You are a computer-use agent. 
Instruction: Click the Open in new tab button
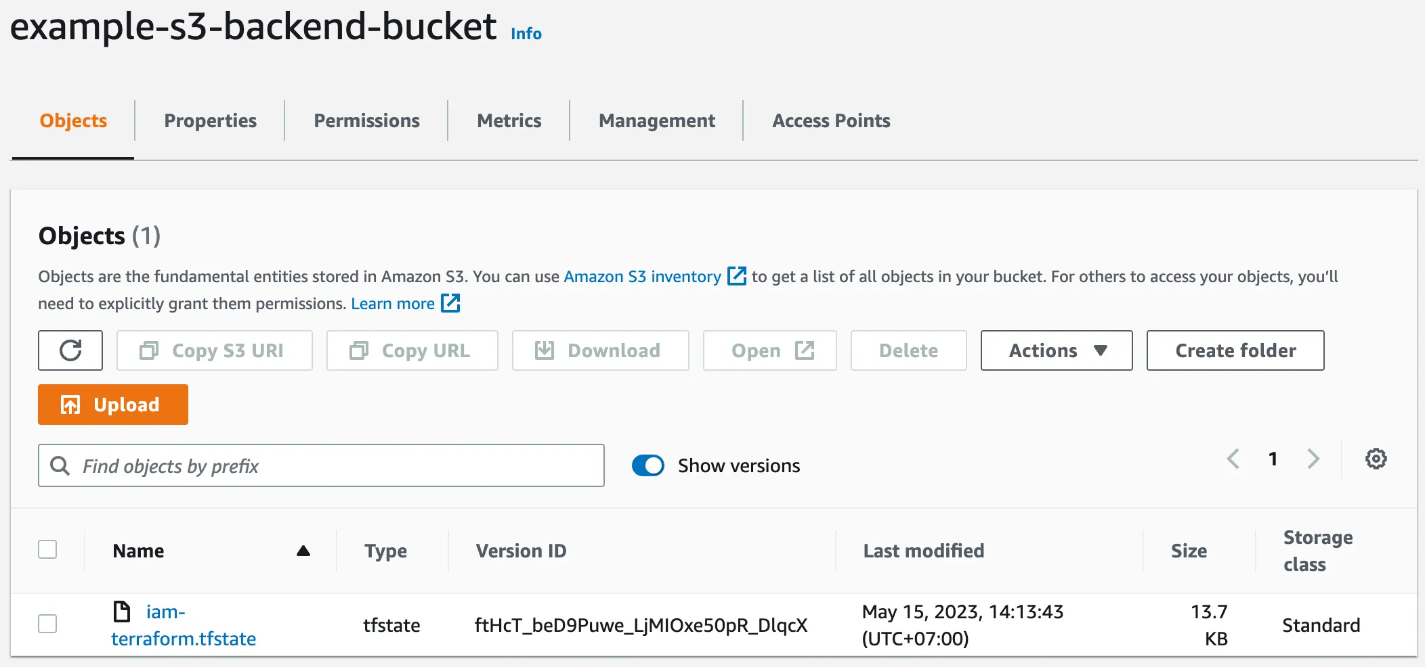(769, 350)
